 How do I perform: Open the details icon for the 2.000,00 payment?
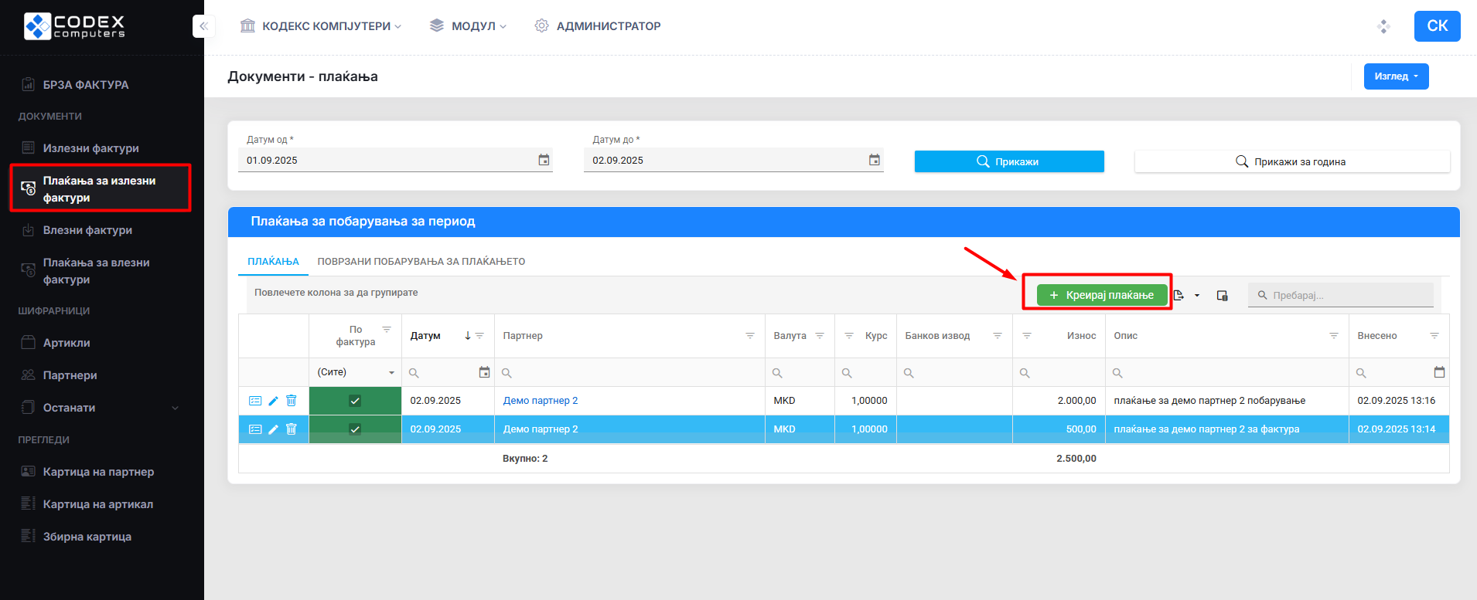(x=255, y=401)
